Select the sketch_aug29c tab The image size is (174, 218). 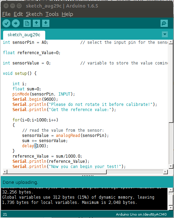(x=24, y=35)
